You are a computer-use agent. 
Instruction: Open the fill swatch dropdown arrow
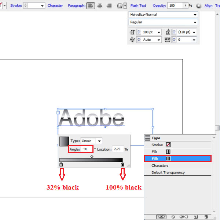(x=4, y=5)
